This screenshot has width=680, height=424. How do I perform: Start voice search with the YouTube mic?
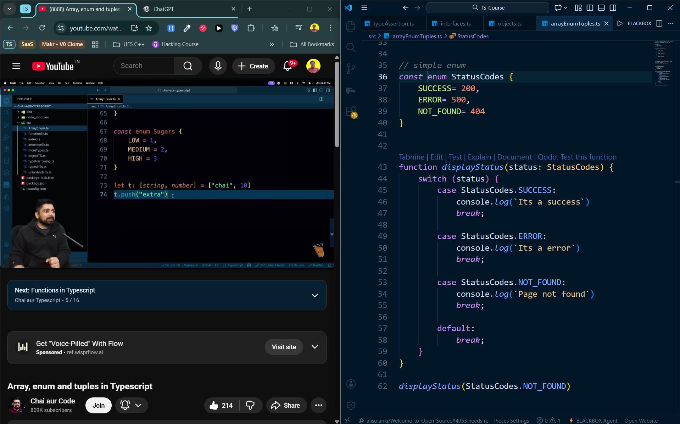[x=218, y=66]
